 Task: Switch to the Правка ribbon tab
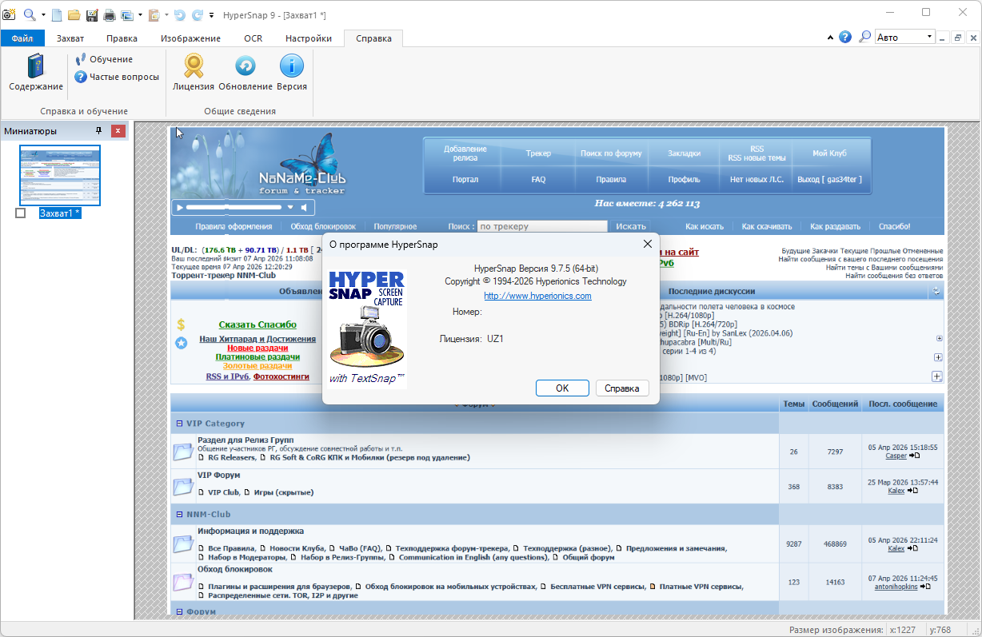pos(122,38)
